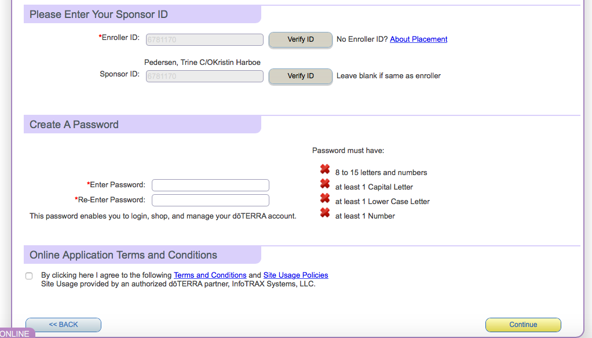Click the Sponsor ID input field

coord(204,76)
